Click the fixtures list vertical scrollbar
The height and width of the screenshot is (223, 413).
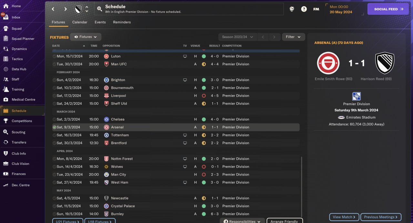pos(302,187)
